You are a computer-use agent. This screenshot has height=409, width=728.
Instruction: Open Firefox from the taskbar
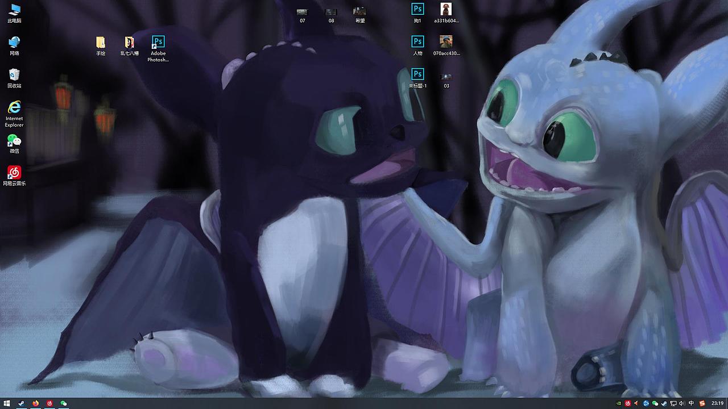coord(35,403)
